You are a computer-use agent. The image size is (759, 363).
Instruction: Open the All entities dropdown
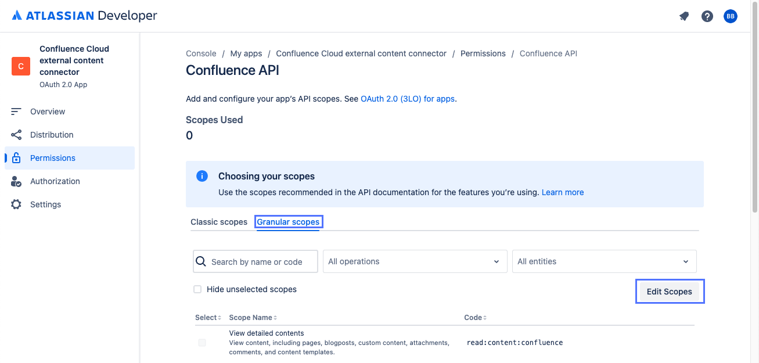(604, 261)
